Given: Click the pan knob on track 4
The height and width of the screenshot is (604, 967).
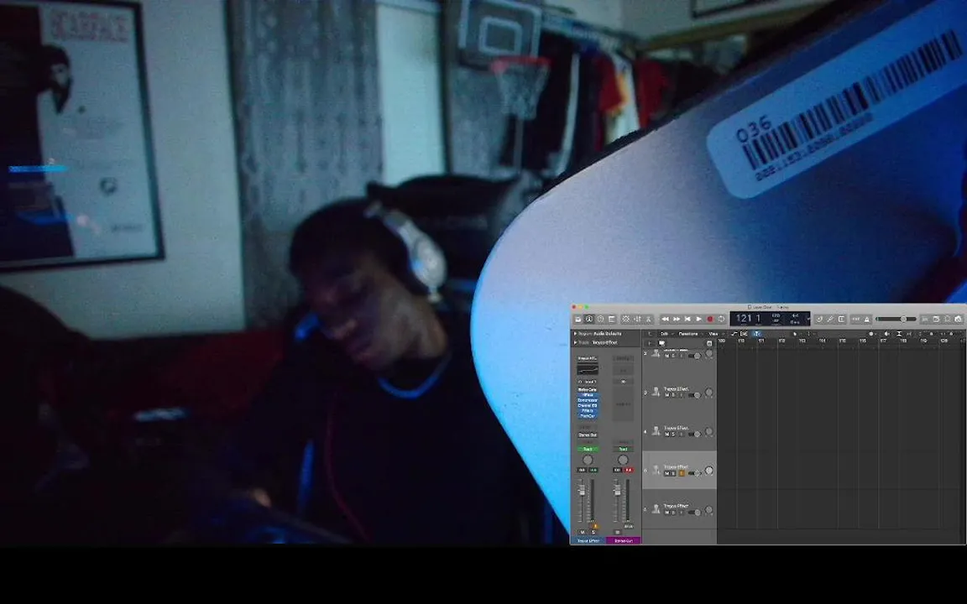Looking at the screenshot, I should point(708,431).
